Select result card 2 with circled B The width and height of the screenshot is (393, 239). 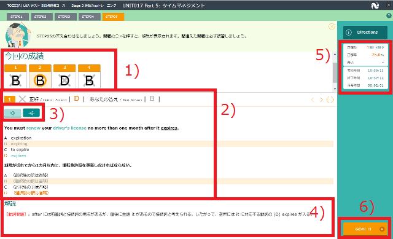[x=40, y=76]
